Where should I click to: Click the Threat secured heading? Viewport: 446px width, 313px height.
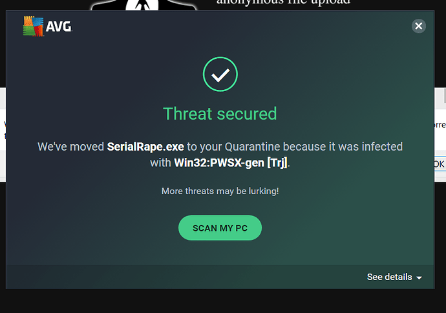220,114
